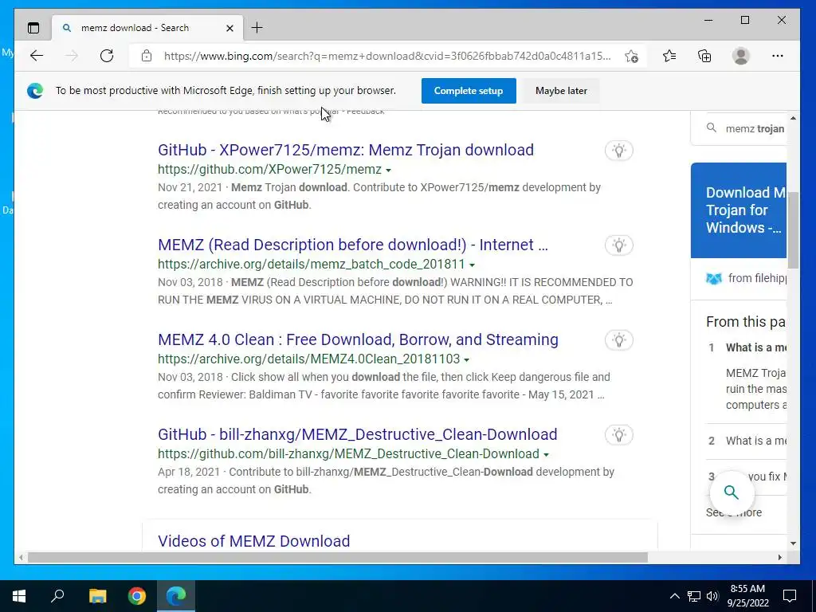
Task: Open a new browser tab
Action: pyautogui.click(x=257, y=28)
